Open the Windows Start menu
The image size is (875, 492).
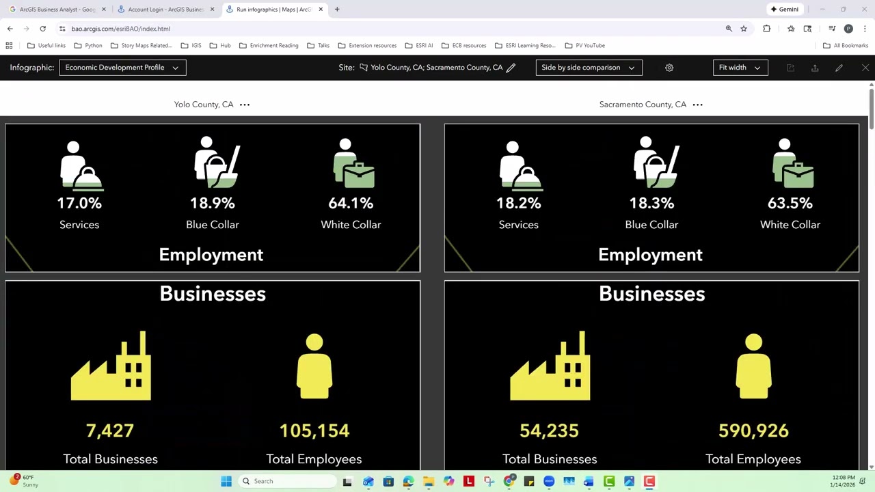click(x=226, y=481)
